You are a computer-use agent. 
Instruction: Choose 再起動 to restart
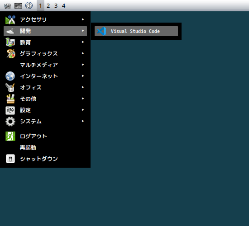(x=45, y=147)
